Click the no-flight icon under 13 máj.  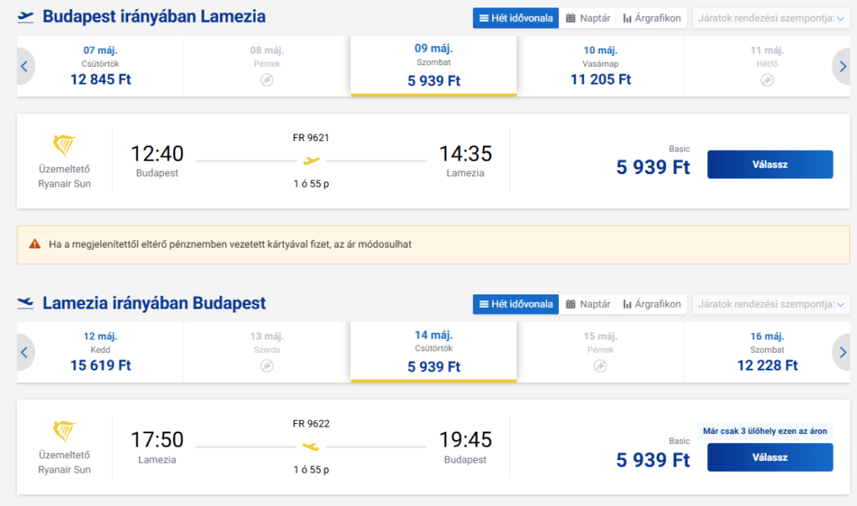click(x=267, y=366)
